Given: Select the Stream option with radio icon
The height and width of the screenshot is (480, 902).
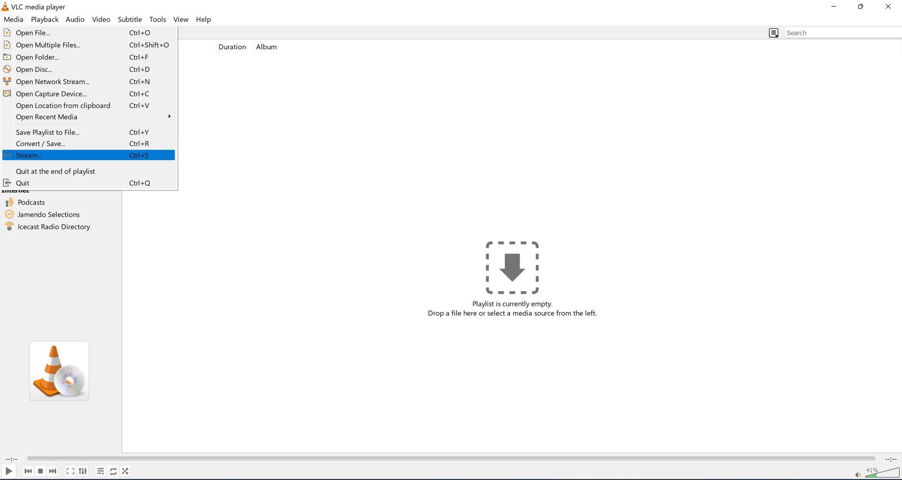Looking at the screenshot, I should [x=29, y=155].
